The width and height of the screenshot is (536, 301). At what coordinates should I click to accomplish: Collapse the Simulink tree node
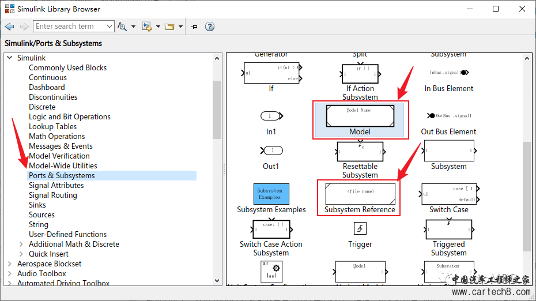click(10, 58)
